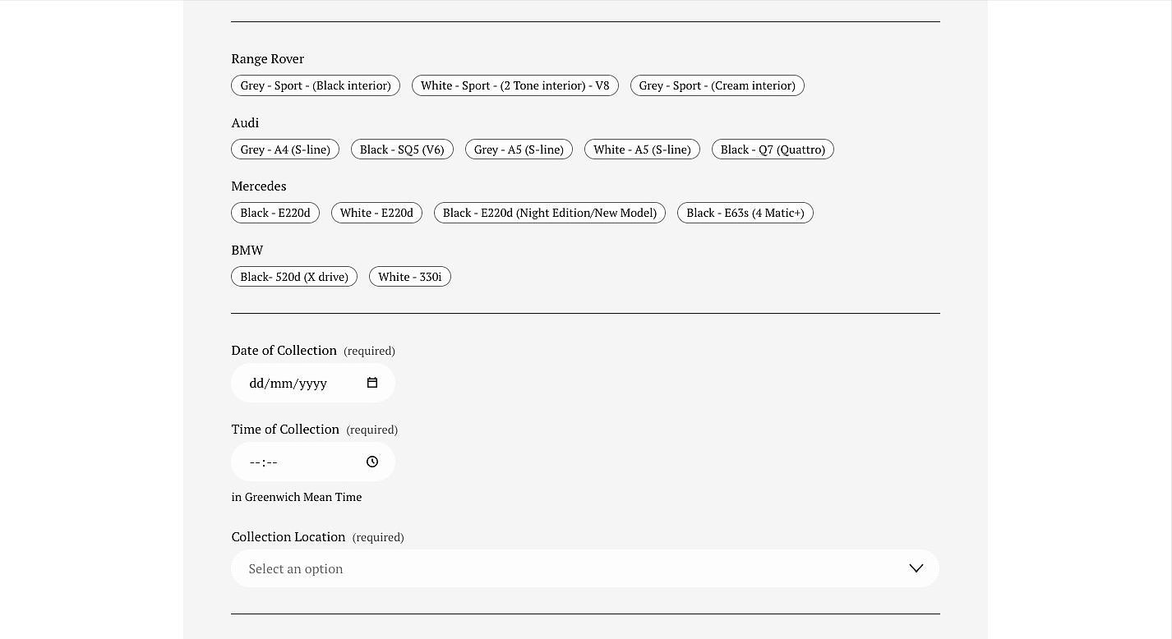Click the Time of Collection label

(285, 429)
